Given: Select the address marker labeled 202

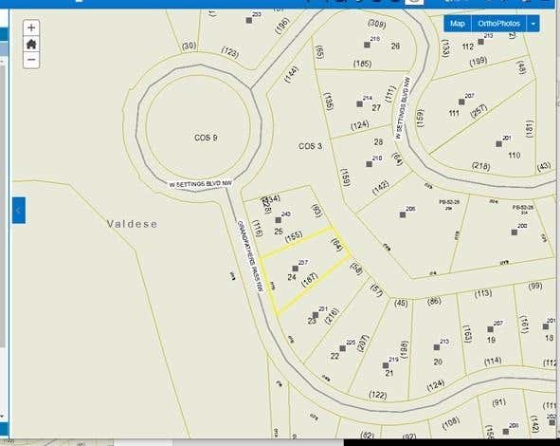Looking at the screenshot, I should tap(515, 232).
